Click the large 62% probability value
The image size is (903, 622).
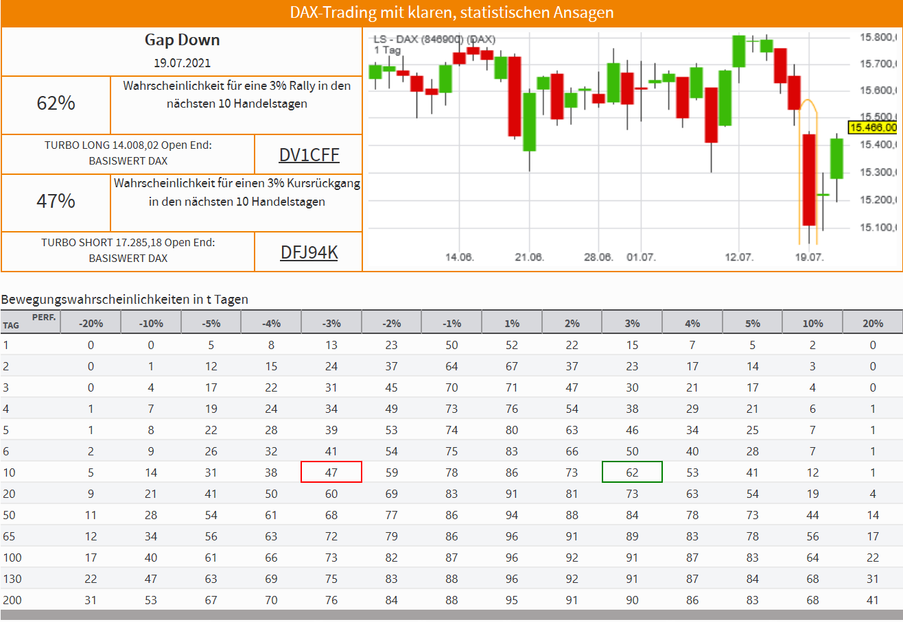pyautogui.click(x=56, y=104)
